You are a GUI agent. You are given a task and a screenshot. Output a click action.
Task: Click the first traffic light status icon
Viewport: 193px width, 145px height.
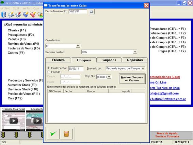click(3, 135)
